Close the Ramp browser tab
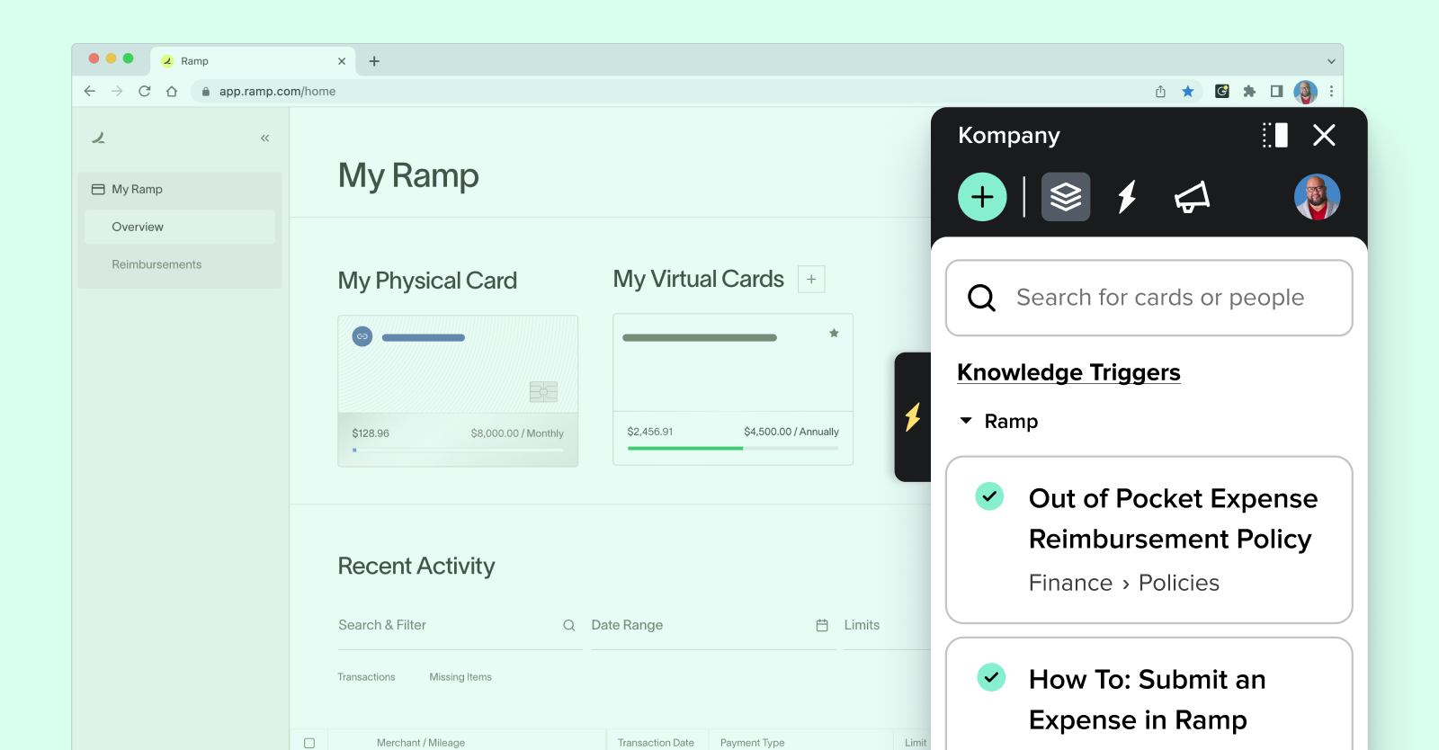Screen dimensions: 1439x750 click(x=342, y=61)
